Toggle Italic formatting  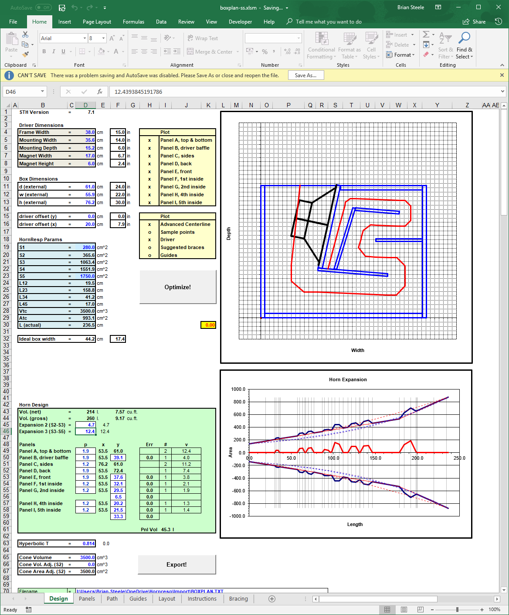coord(54,51)
